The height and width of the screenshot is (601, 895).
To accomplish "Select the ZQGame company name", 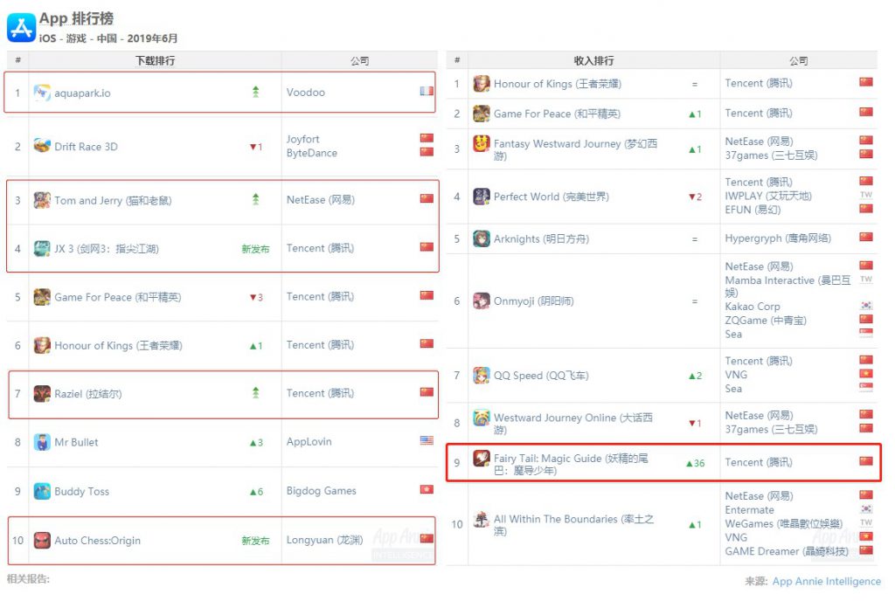I will click(766, 320).
